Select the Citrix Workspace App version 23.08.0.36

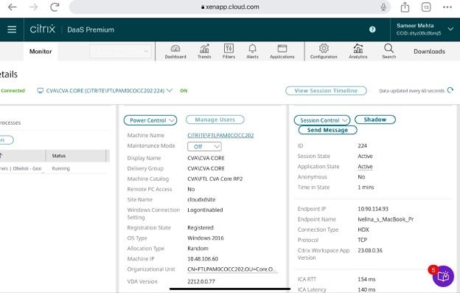(x=370, y=250)
